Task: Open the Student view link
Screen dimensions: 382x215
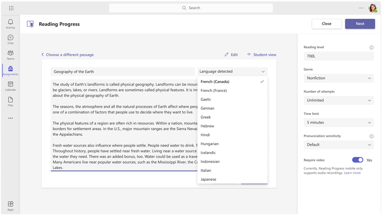Action: point(265,54)
